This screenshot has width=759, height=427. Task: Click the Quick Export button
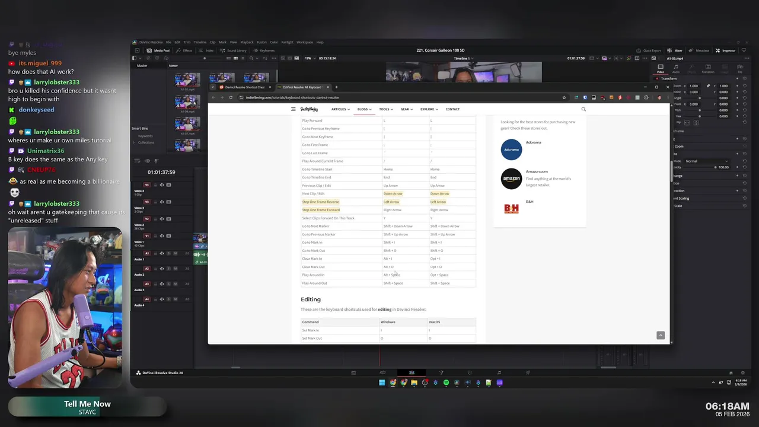(649, 50)
